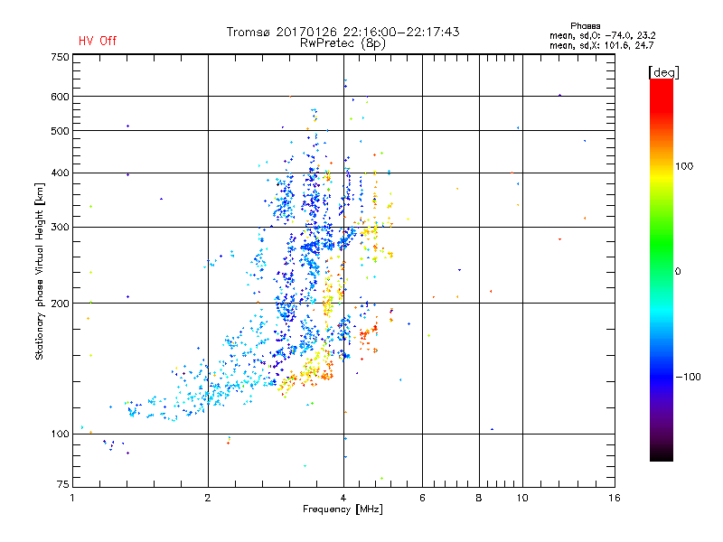The height and width of the screenshot is (542, 723).
Task: Click the frequency axis tick label "10"
Action: click(522, 498)
